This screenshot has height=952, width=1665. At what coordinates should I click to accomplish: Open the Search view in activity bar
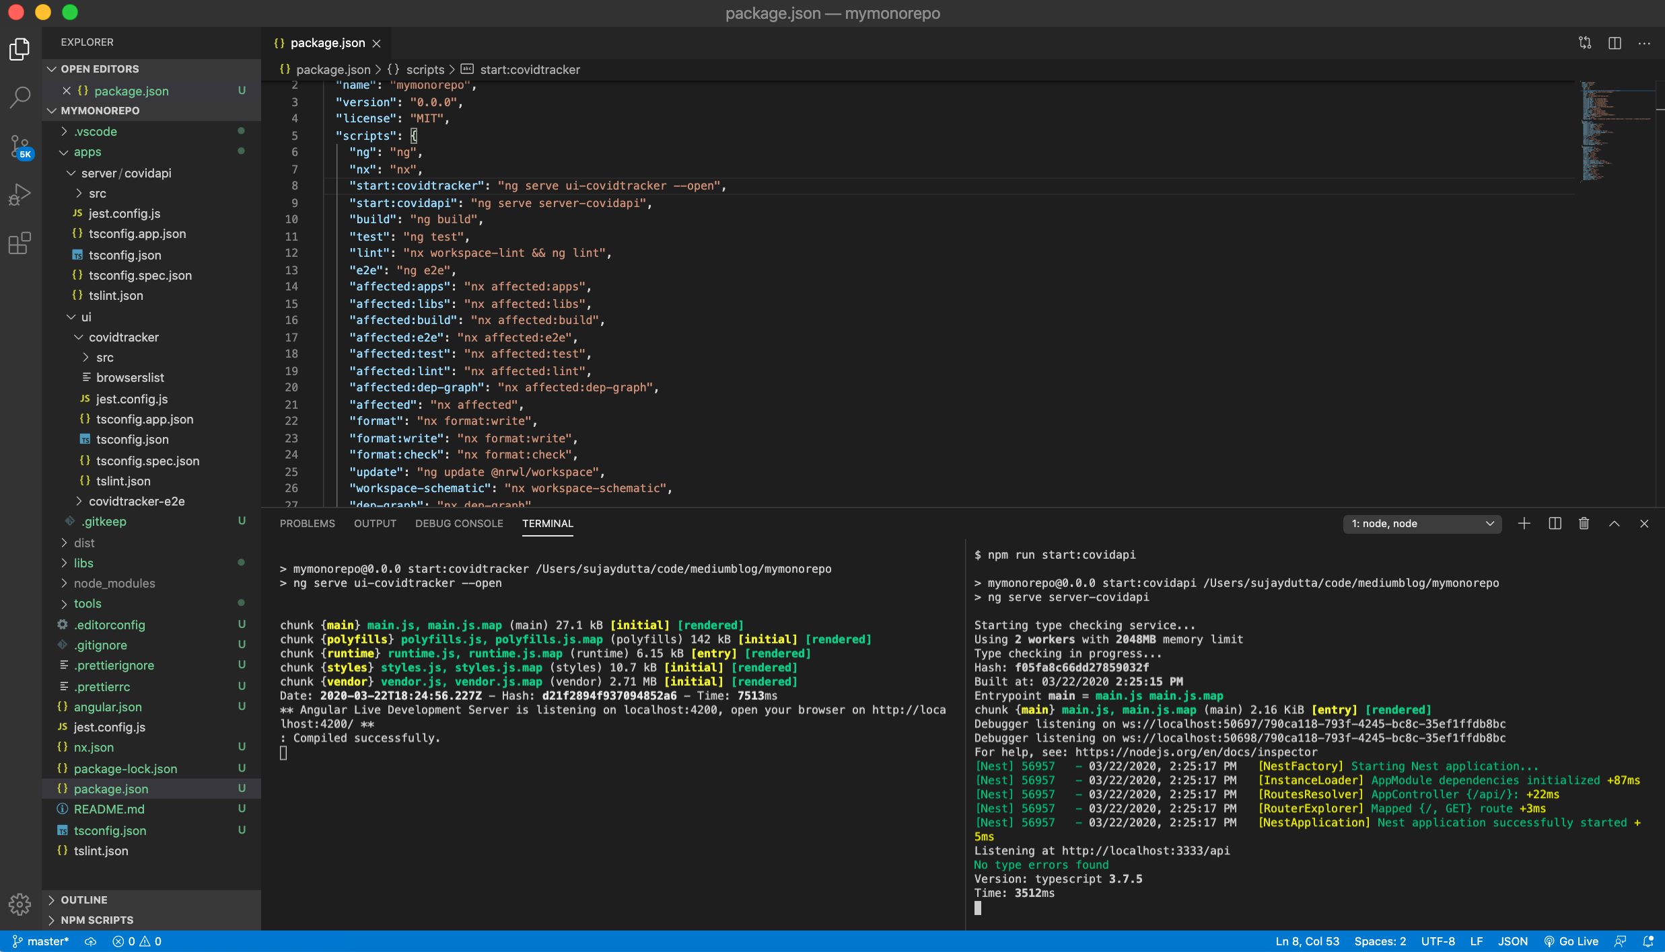pos(20,97)
